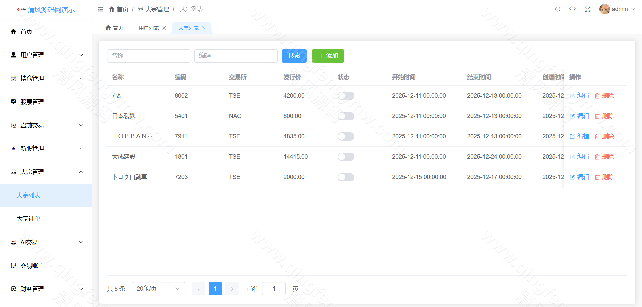Toggle the status switch for トヨタ自動車

tap(346, 177)
